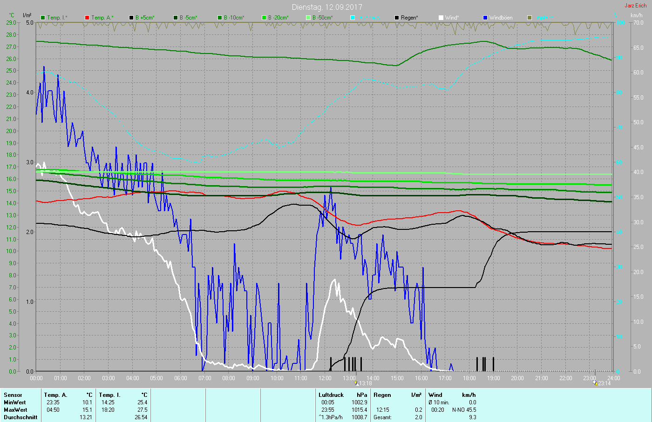Select the light green B -50cm square
Image resolution: width=652 pixels, height=422 pixels.
pyautogui.click(x=308, y=18)
